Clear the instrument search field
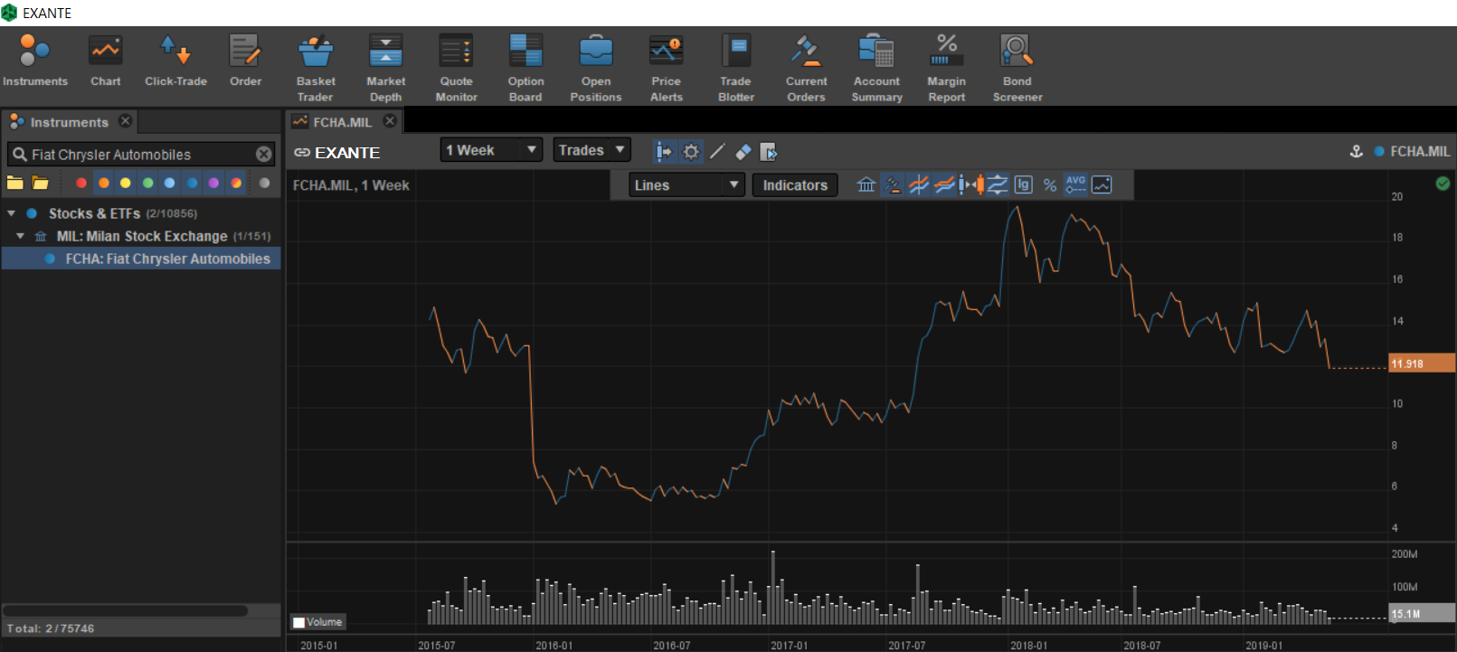Viewport: 1457px width, 652px height. [263, 155]
